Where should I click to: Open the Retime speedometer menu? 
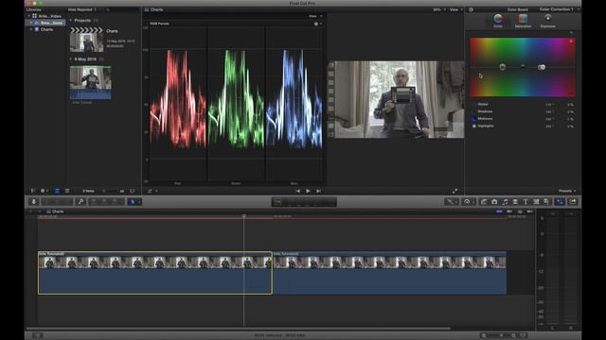pos(468,201)
